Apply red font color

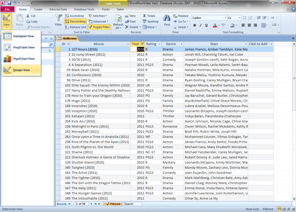215,25
